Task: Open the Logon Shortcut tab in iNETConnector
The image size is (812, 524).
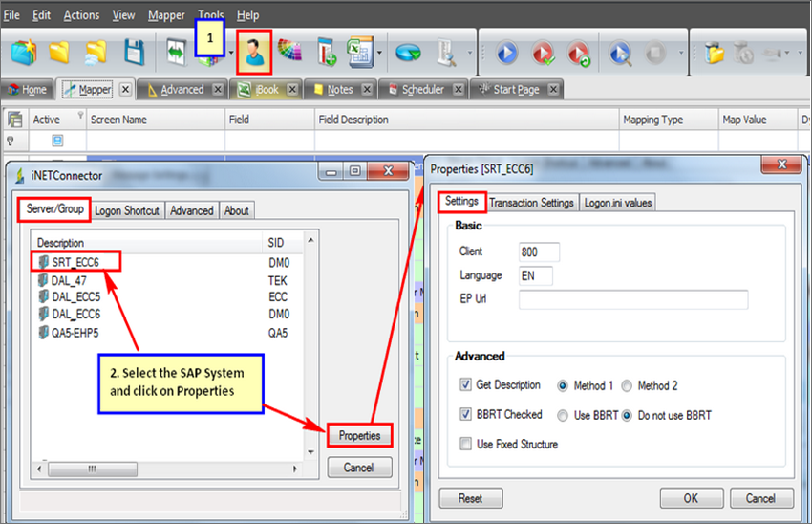Action: (x=127, y=210)
